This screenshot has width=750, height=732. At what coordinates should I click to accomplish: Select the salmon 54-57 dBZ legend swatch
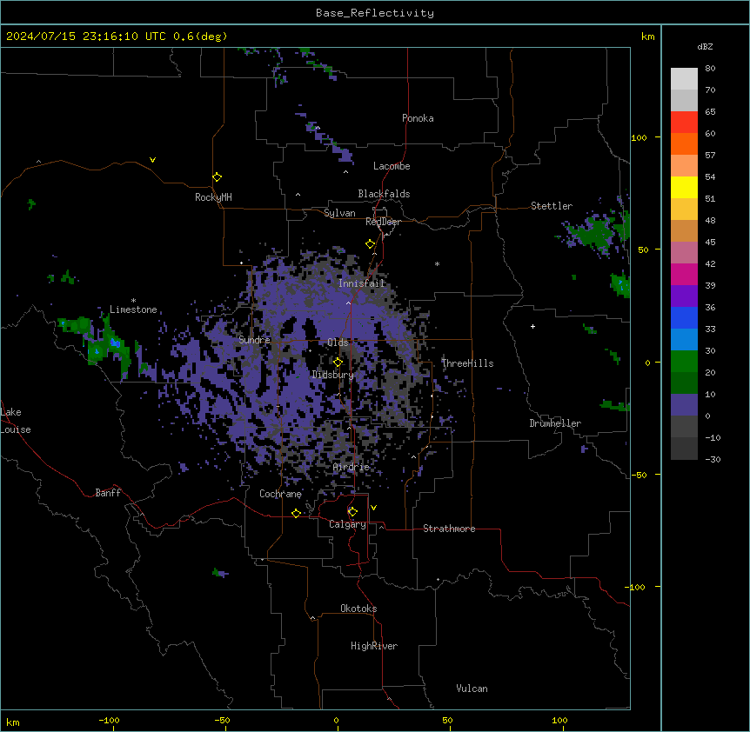(x=684, y=166)
